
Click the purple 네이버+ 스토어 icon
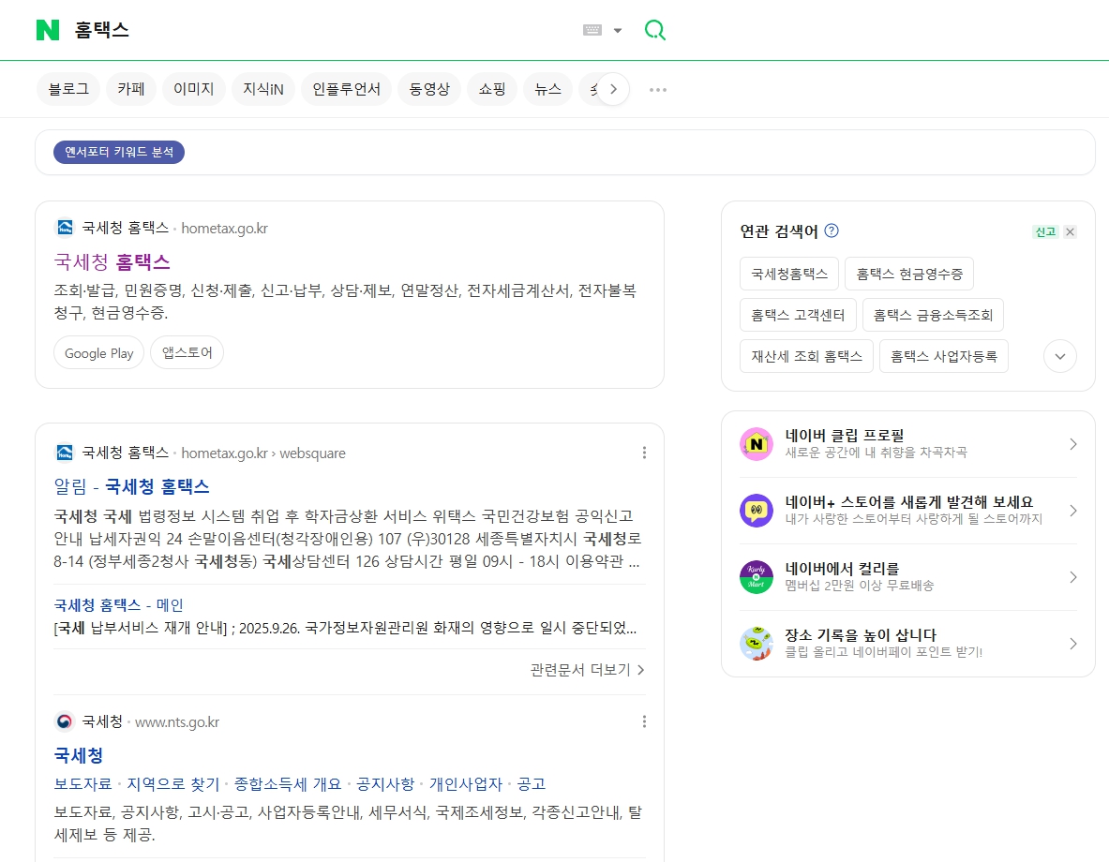(x=757, y=511)
